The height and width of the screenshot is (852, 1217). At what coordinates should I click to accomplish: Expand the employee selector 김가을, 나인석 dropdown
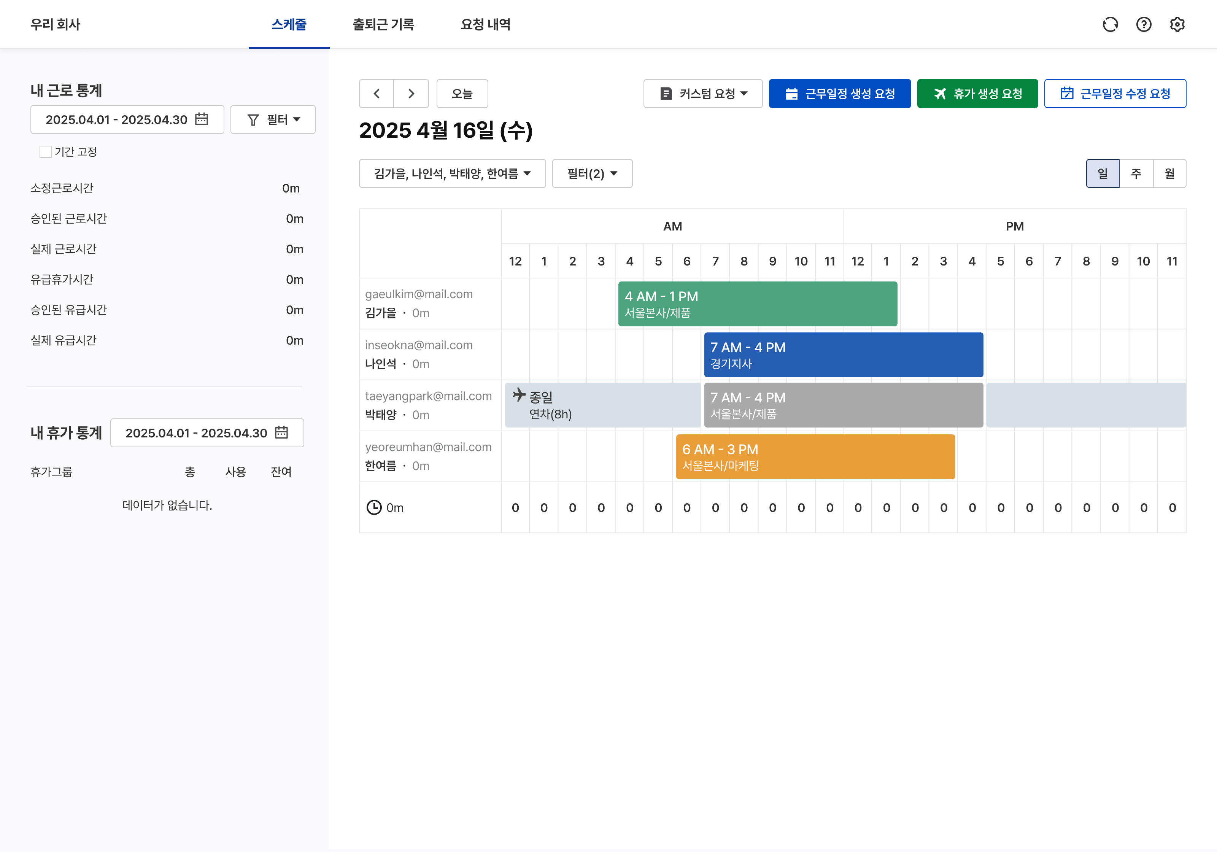[451, 173]
